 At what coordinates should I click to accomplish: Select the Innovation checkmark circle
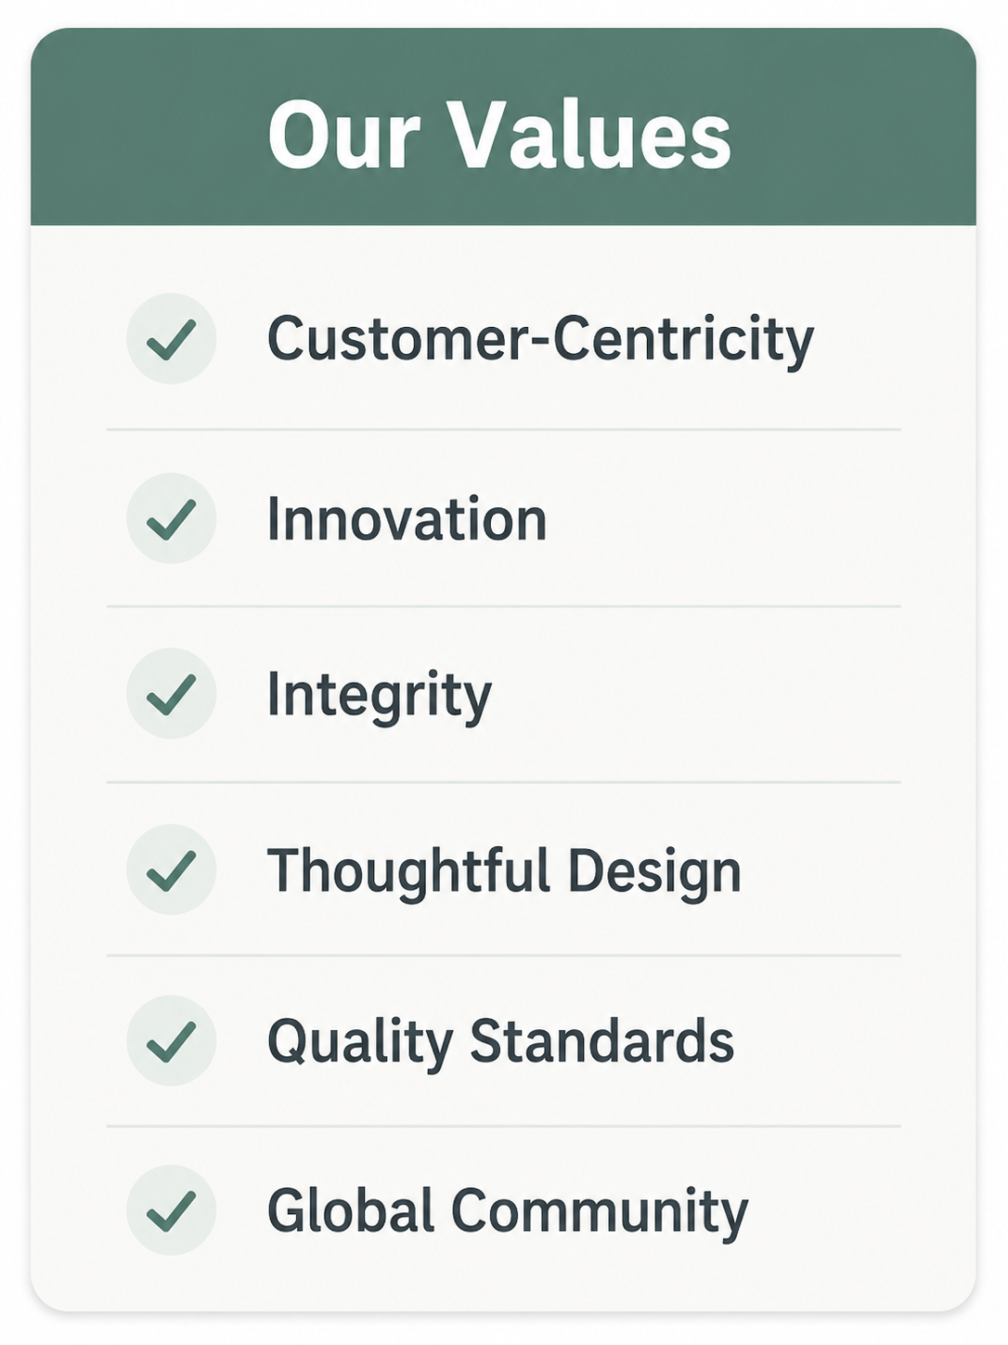tap(172, 518)
